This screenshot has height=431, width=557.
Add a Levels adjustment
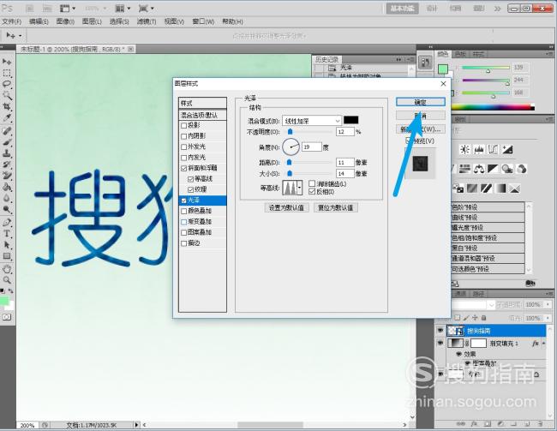(479, 149)
